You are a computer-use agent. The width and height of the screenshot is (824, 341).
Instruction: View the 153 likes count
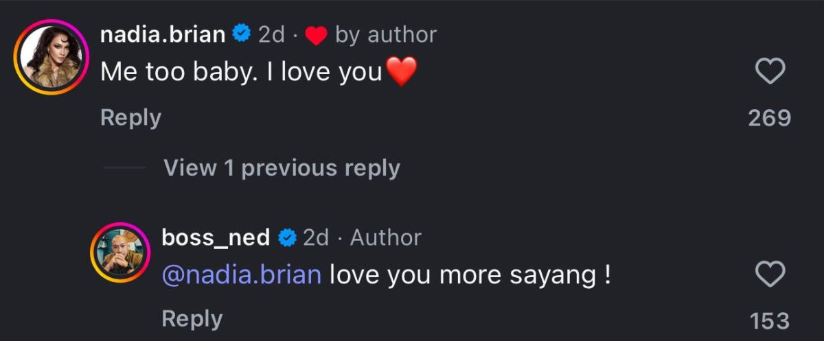point(770,320)
